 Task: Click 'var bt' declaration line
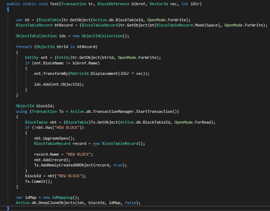tap(103, 20)
